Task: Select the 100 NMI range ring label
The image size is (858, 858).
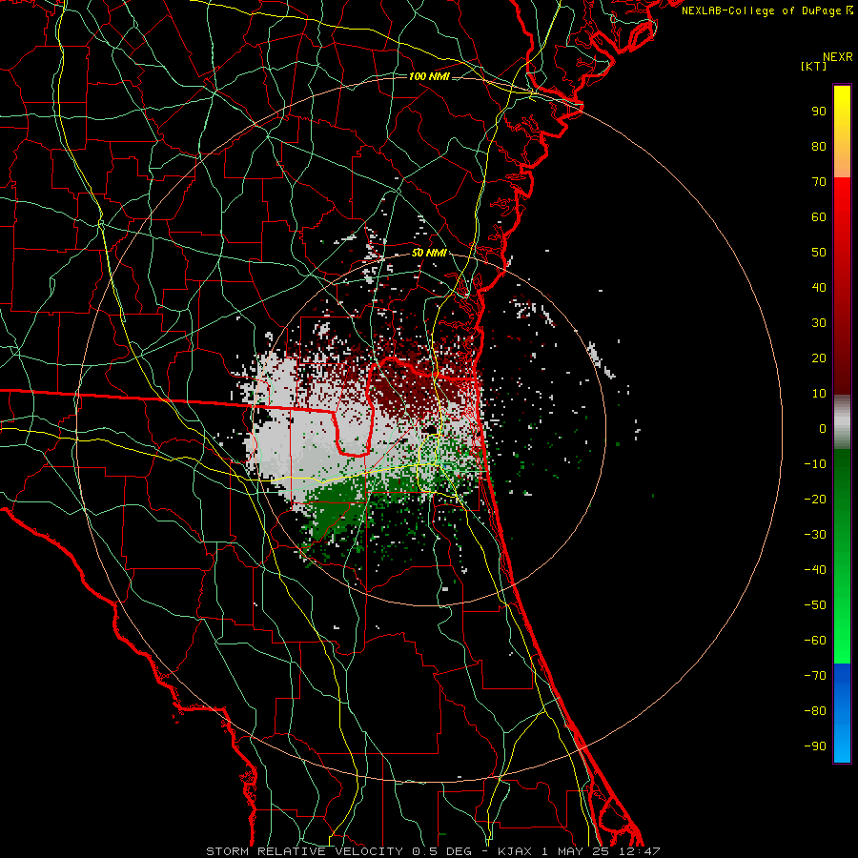Action: pyautogui.click(x=429, y=76)
